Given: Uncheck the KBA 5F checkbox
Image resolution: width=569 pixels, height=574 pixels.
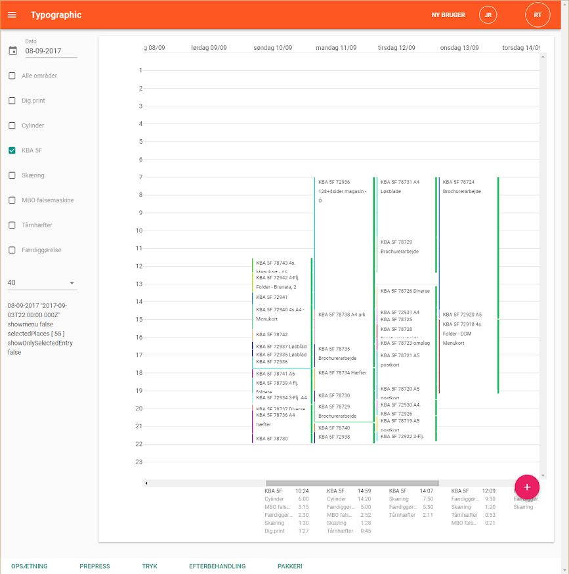Looking at the screenshot, I should pos(12,150).
